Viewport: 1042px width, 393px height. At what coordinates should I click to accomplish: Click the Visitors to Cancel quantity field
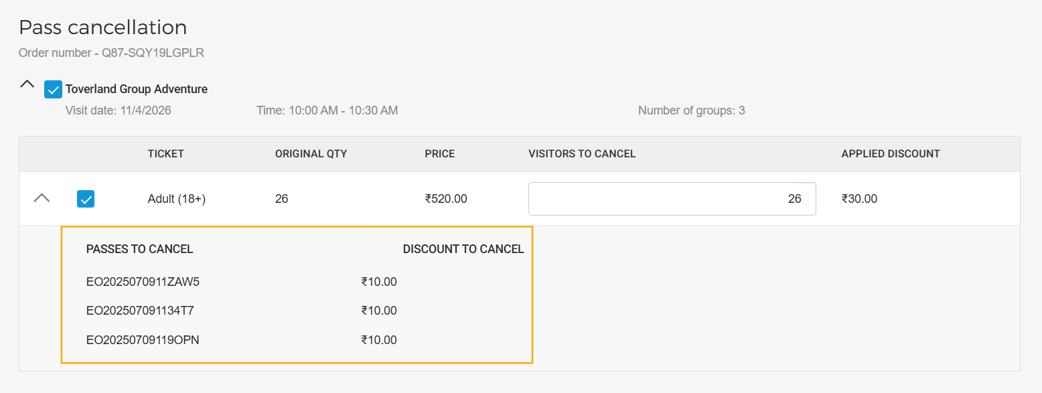pos(672,199)
